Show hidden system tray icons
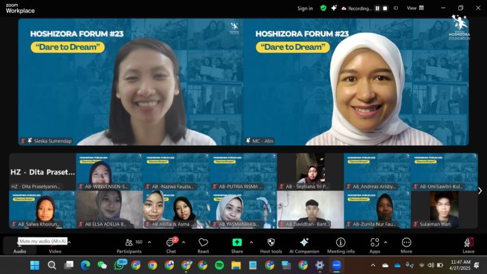The height and width of the screenshot is (274, 487). pyautogui.click(x=373, y=265)
